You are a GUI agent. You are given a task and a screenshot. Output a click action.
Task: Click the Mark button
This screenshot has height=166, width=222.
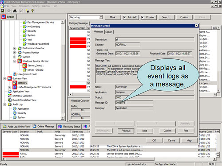click(x=113, y=17)
